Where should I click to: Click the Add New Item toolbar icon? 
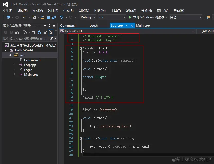(34, 17)
